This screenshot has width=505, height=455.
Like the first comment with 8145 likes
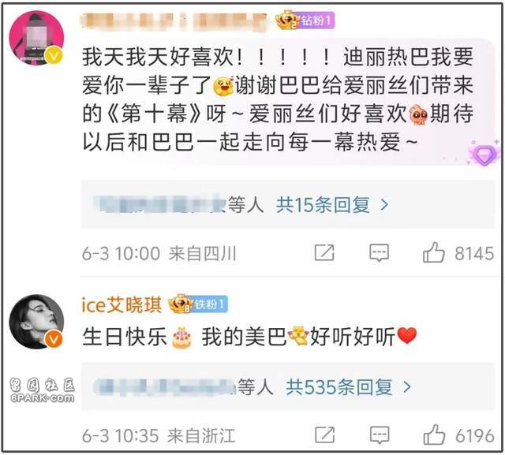[x=434, y=253]
